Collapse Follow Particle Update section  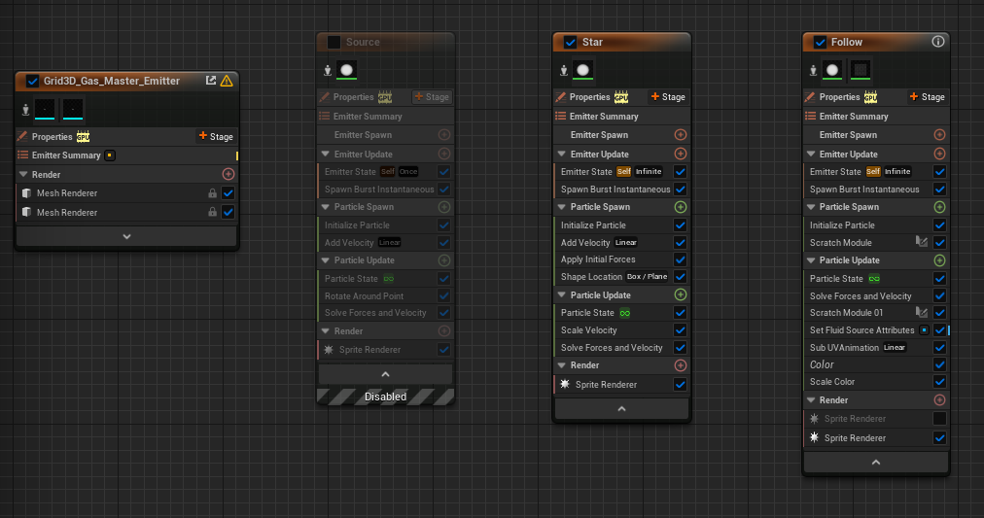coord(811,260)
